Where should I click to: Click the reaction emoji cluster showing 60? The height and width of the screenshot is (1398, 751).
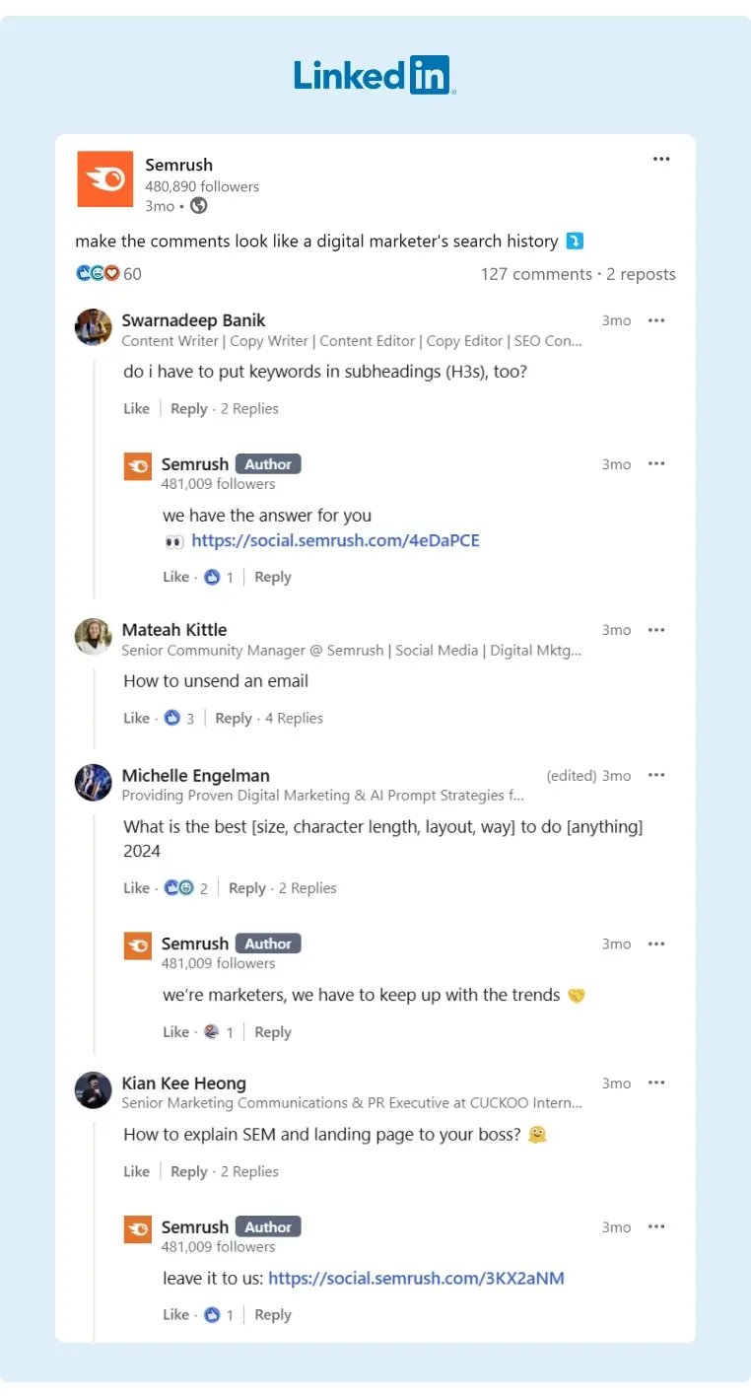[94, 273]
